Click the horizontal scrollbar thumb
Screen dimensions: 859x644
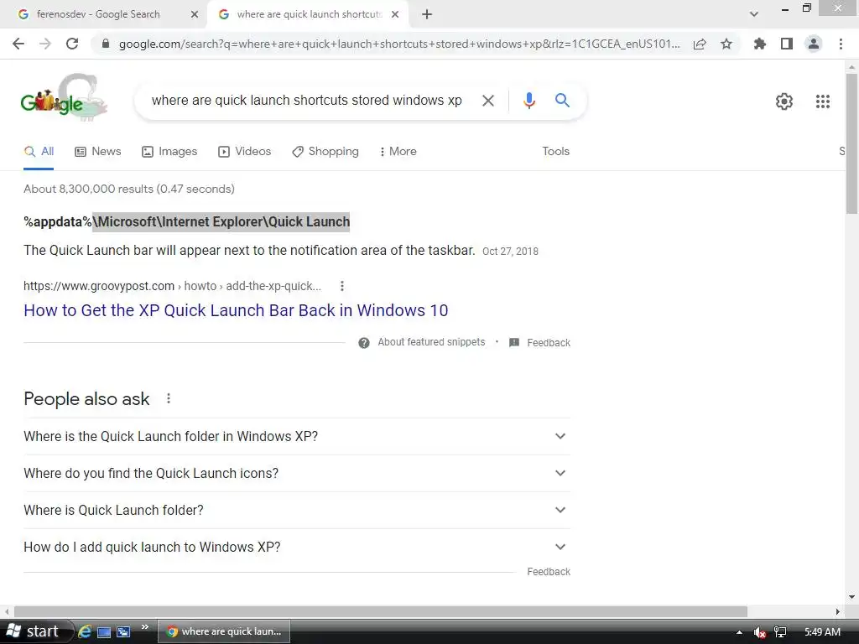coord(381,611)
